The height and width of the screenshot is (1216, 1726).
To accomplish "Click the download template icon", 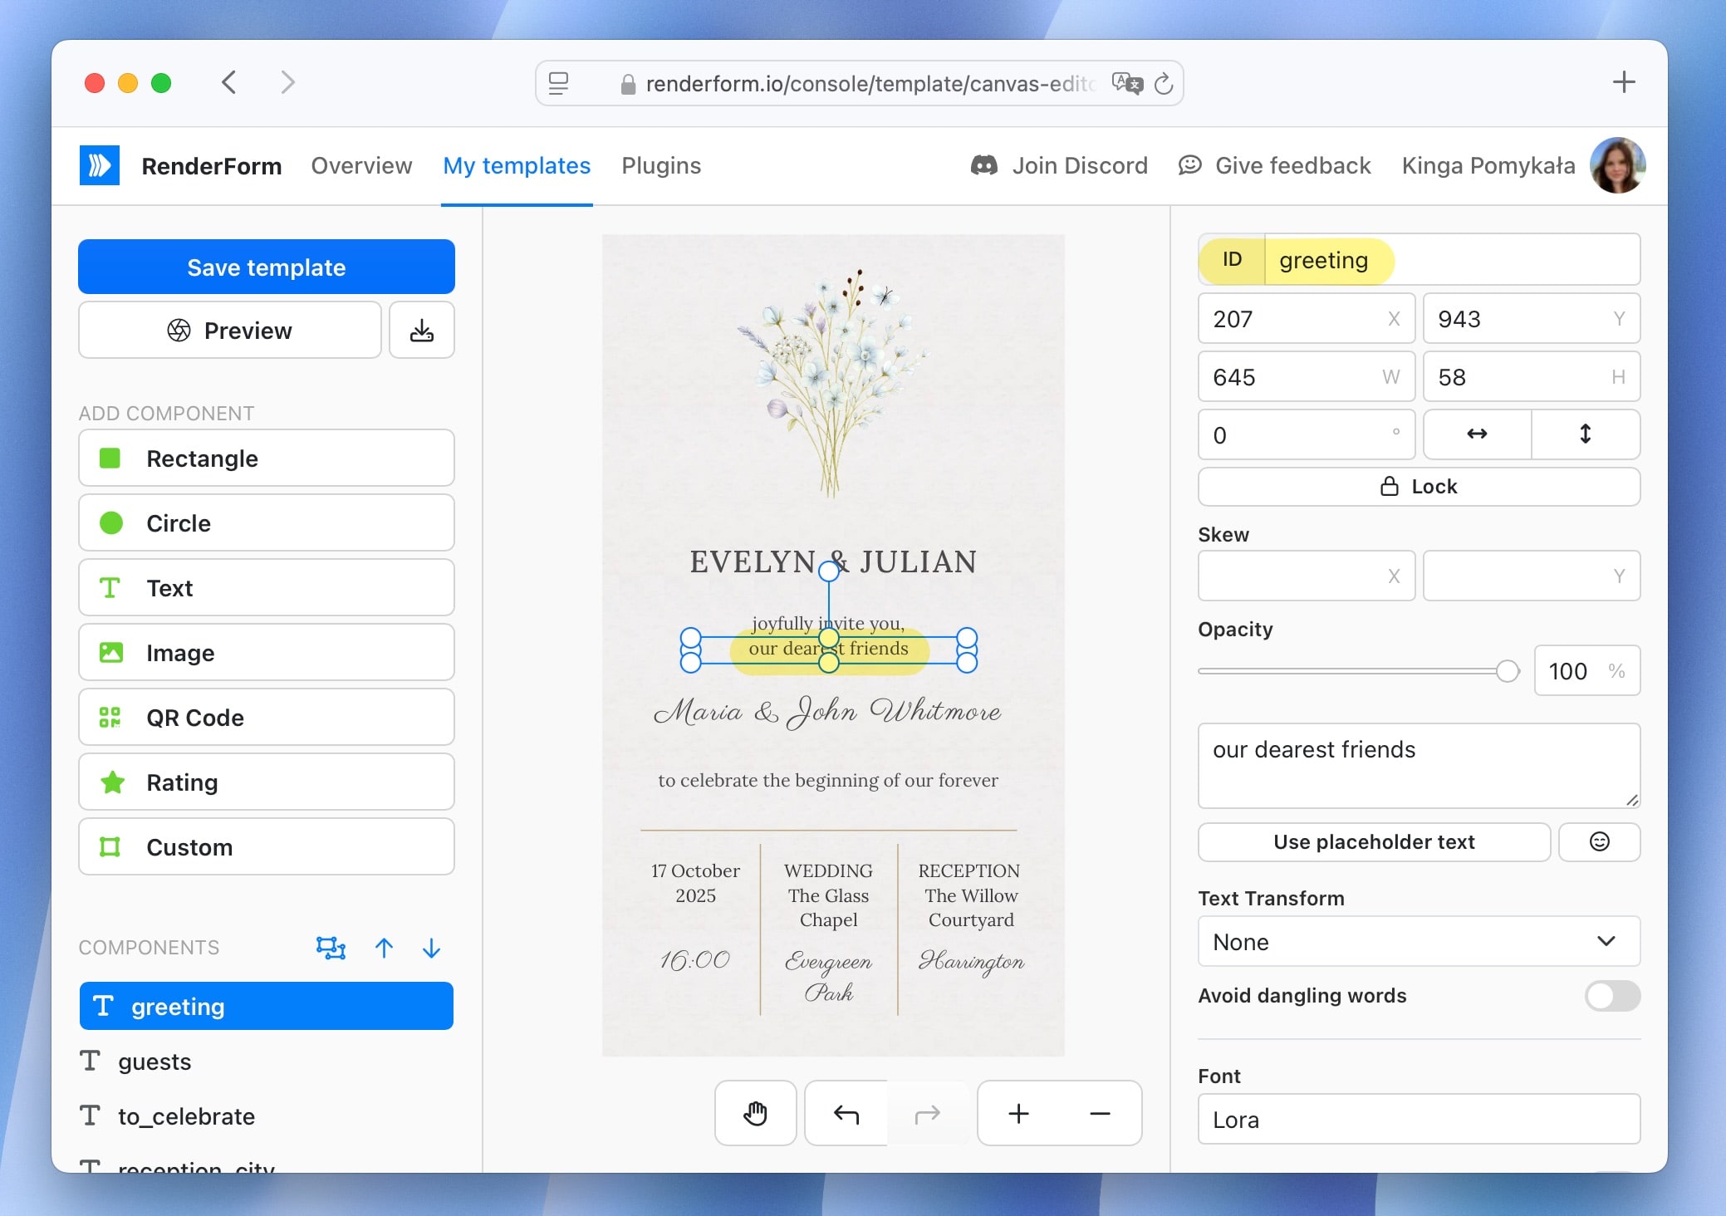I will click(x=422, y=331).
